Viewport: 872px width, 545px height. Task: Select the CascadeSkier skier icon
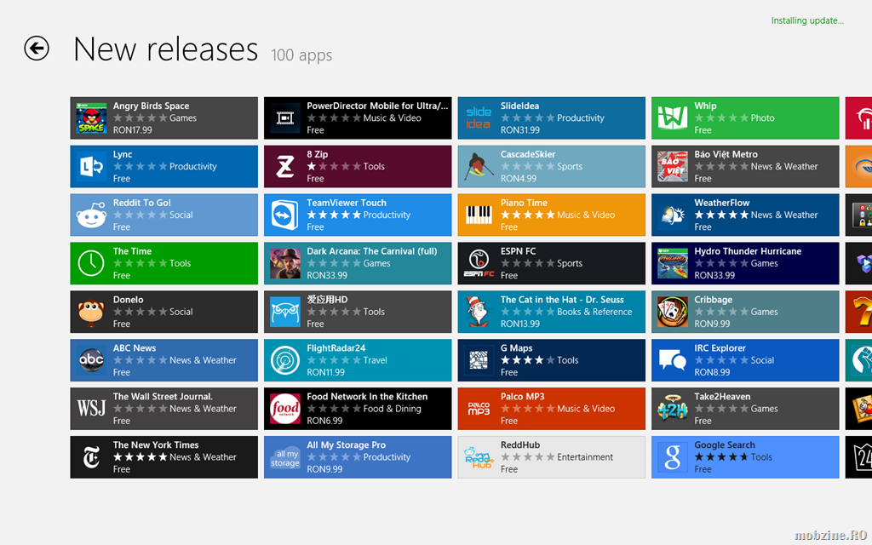click(x=479, y=166)
